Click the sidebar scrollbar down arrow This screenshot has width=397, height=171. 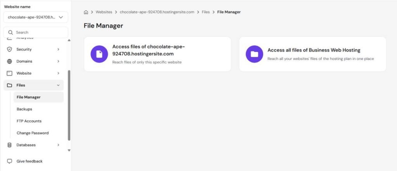69,150
